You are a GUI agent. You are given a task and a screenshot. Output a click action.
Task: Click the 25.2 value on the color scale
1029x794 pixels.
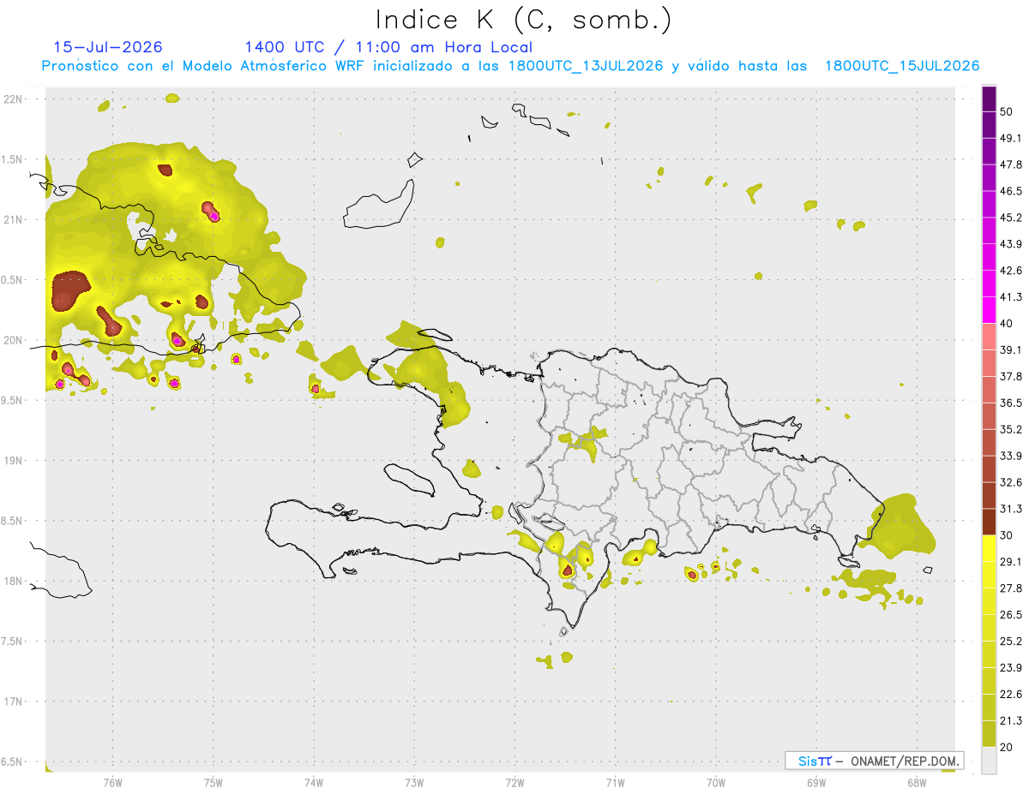tap(1011, 642)
